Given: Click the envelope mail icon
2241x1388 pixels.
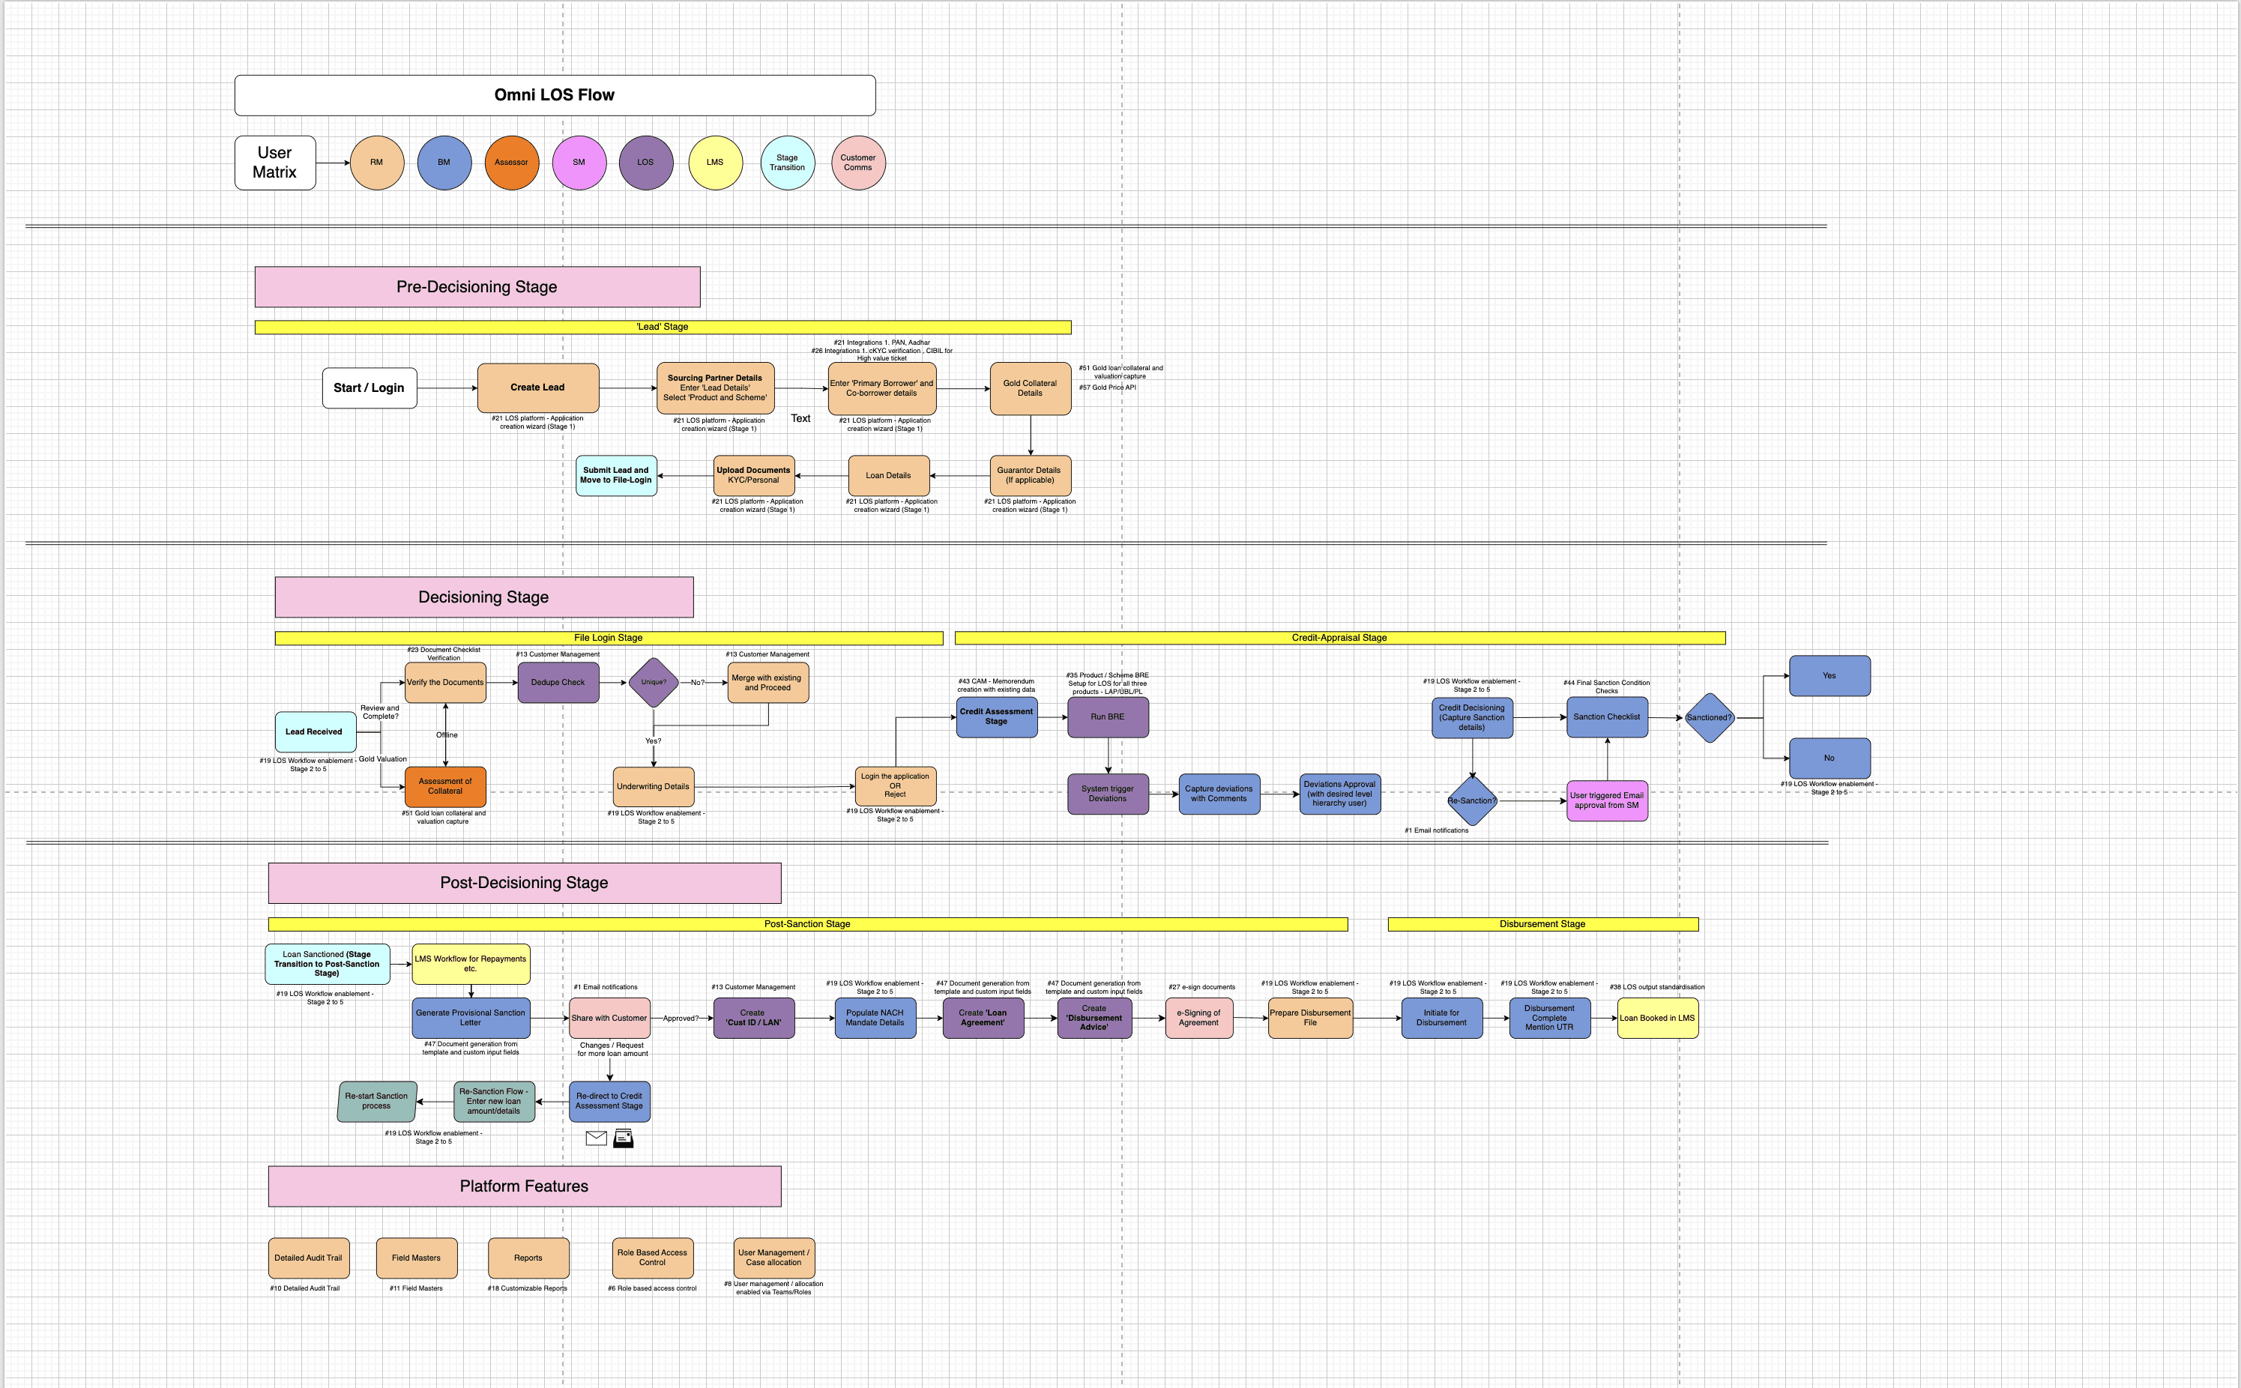Looking at the screenshot, I should 596,1138.
